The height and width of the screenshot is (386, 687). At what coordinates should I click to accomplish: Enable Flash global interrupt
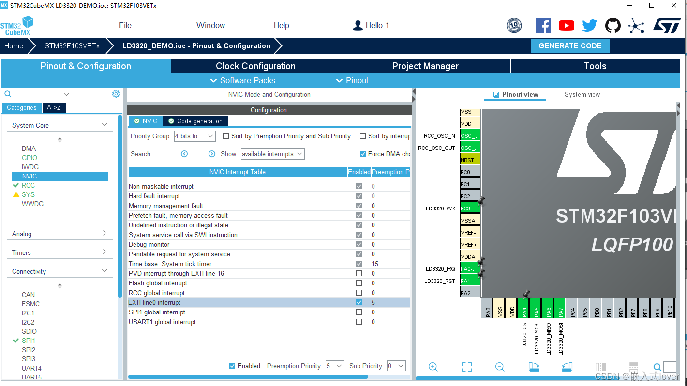point(359,283)
